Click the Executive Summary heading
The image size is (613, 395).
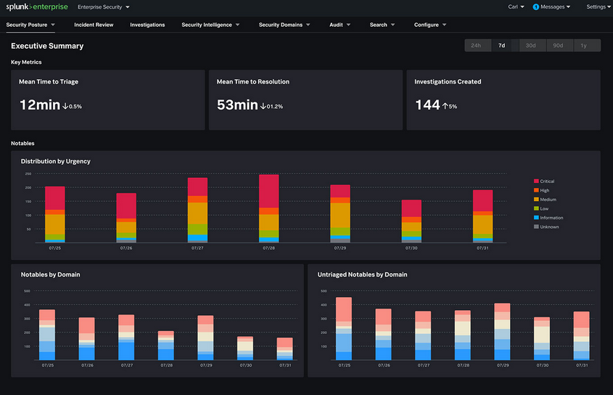click(x=47, y=46)
